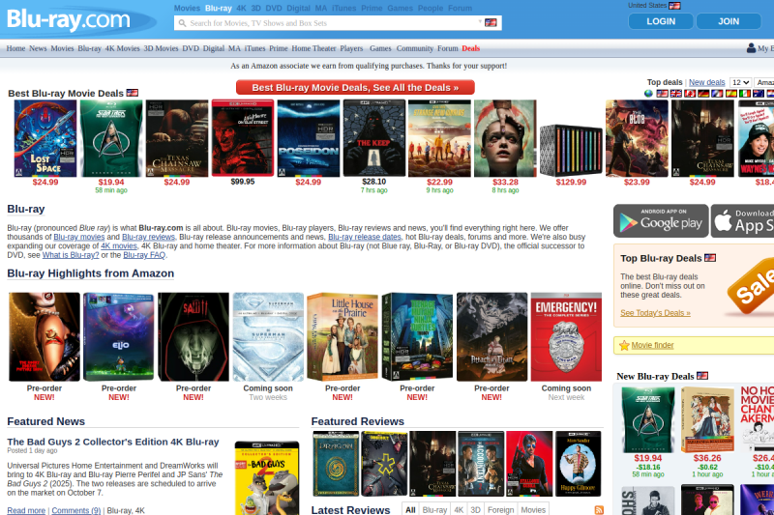Click the Blu-ray.com logo

(x=69, y=20)
